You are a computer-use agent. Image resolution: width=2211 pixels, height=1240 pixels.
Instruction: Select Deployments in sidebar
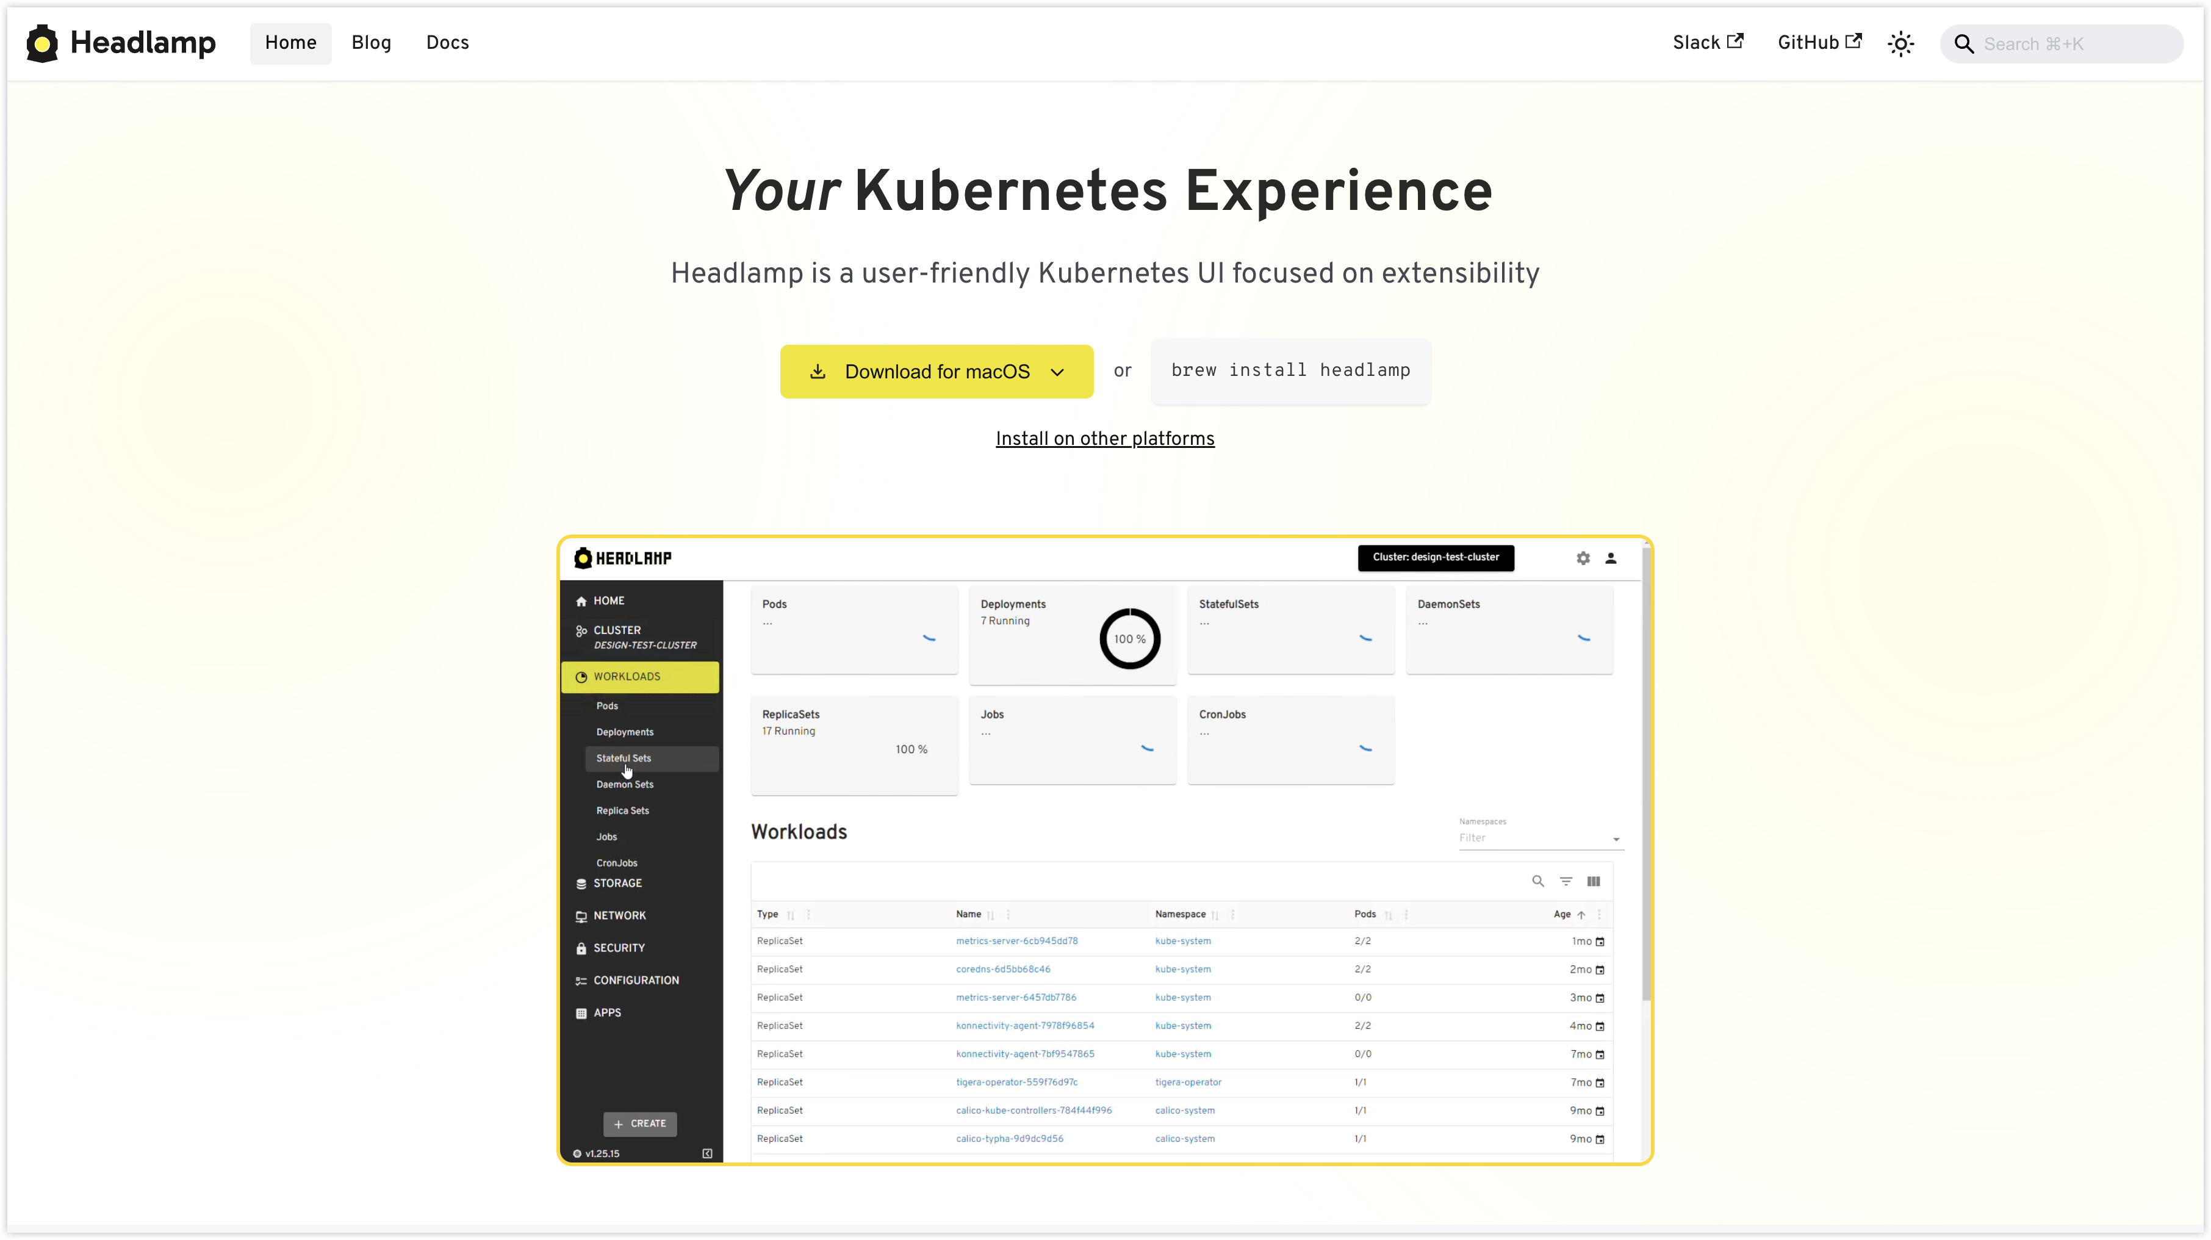[x=625, y=732]
